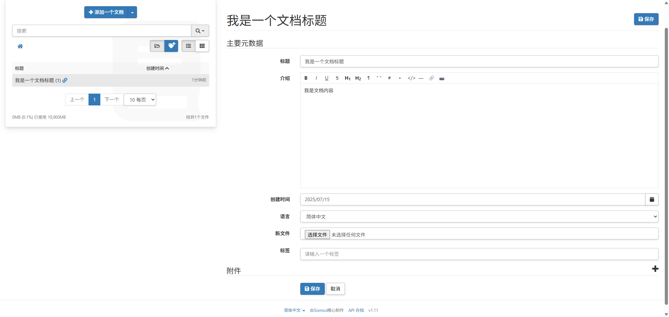This screenshot has height=317, width=669.
Task: Insert a blockquote with the quotes icon
Action: point(379,78)
